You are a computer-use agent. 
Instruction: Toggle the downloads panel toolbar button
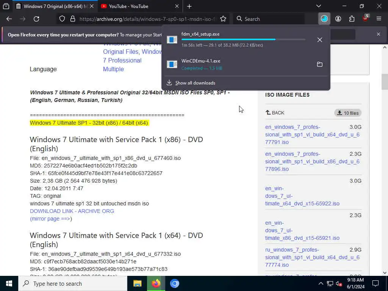[x=324, y=19]
